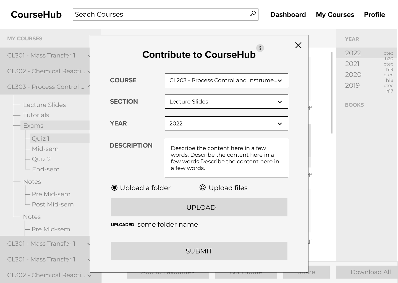The height and width of the screenshot is (283, 398).
Task: Select Quiz 1 under Exams
Action: tap(60, 138)
